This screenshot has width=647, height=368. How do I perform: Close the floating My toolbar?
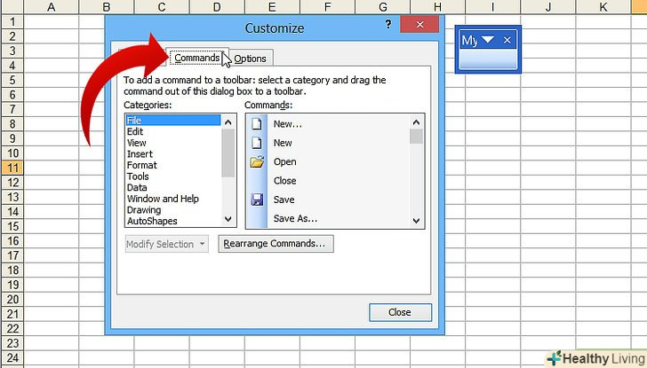pos(507,40)
